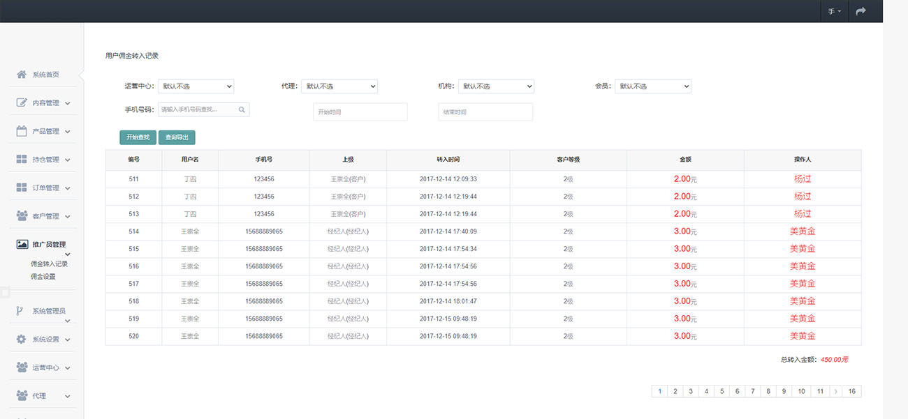The width and height of the screenshot is (908, 419).
Task: Click record number 514
Action: 134,231
